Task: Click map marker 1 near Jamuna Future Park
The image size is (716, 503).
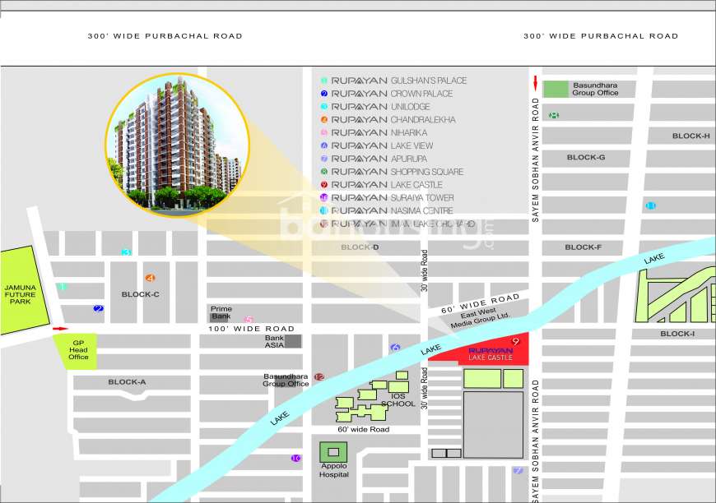Action: [63, 286]
